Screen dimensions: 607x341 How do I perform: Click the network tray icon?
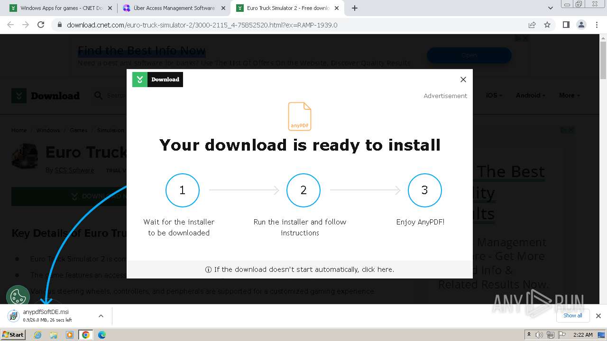tap(550, 335)
